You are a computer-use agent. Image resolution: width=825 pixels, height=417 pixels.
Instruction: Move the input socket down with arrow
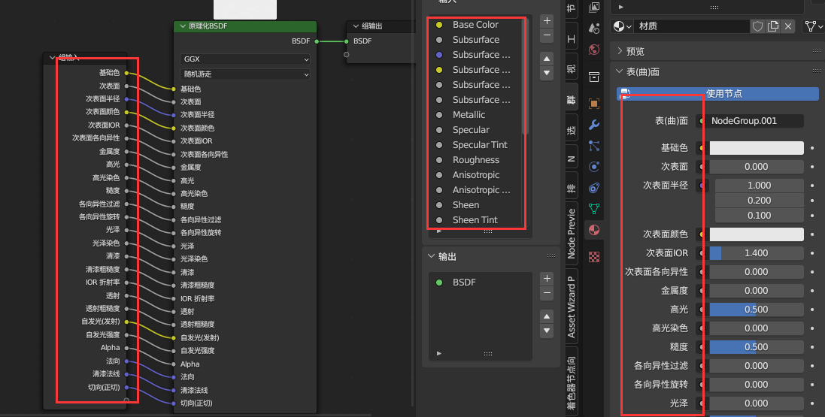click(x=547, y=73)
